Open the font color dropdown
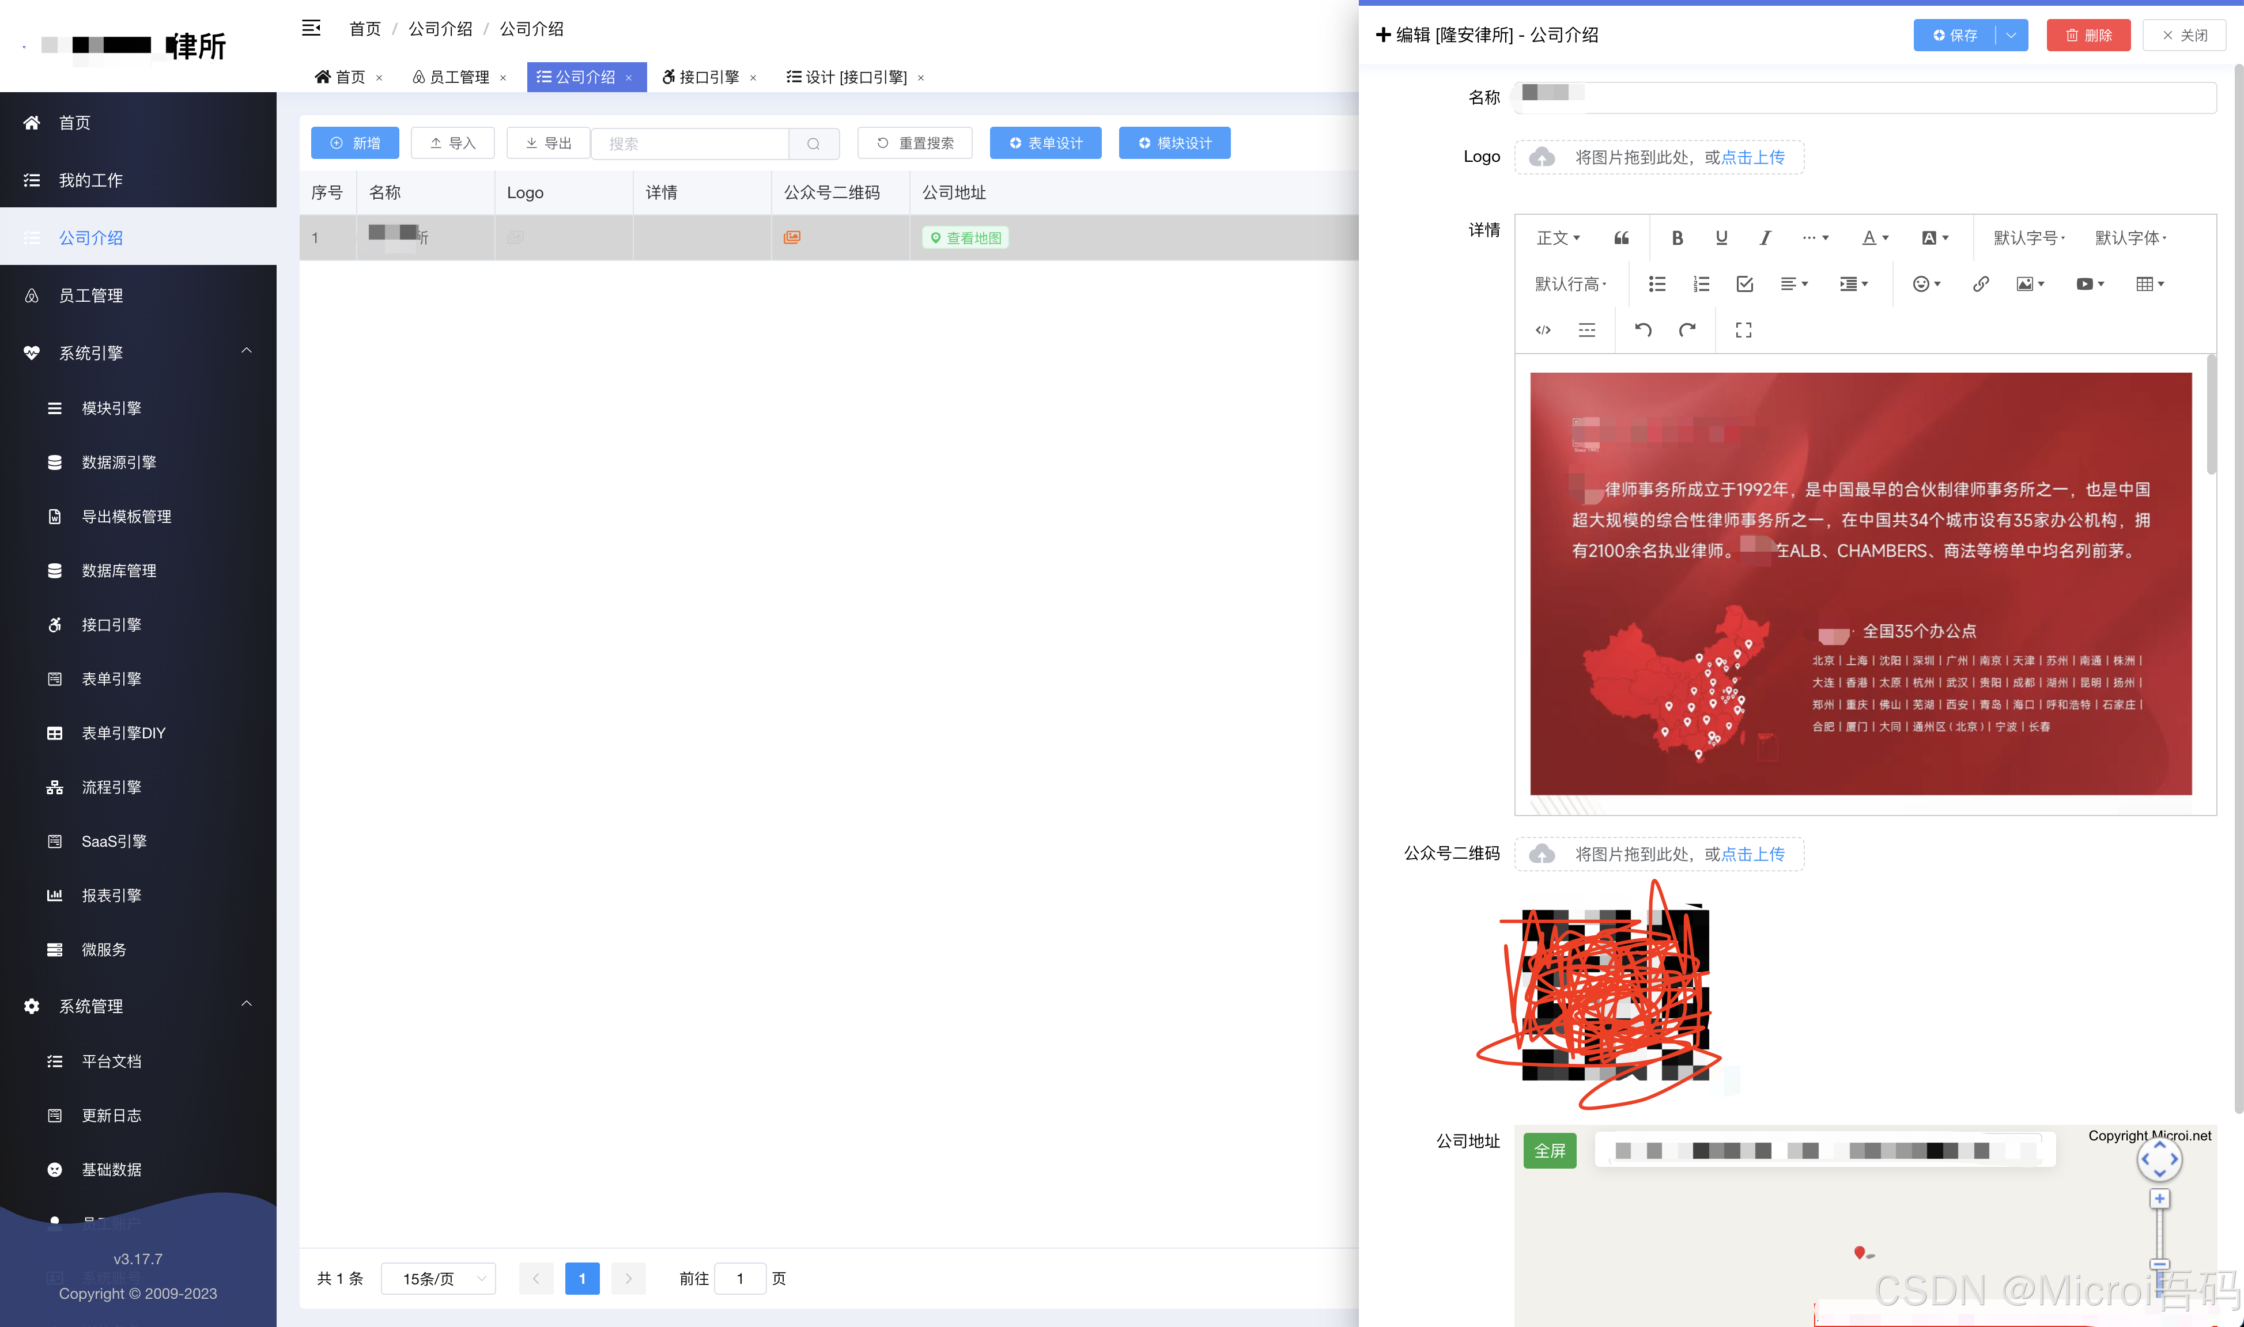The image size is (2244, 1327). point(1875,238)
